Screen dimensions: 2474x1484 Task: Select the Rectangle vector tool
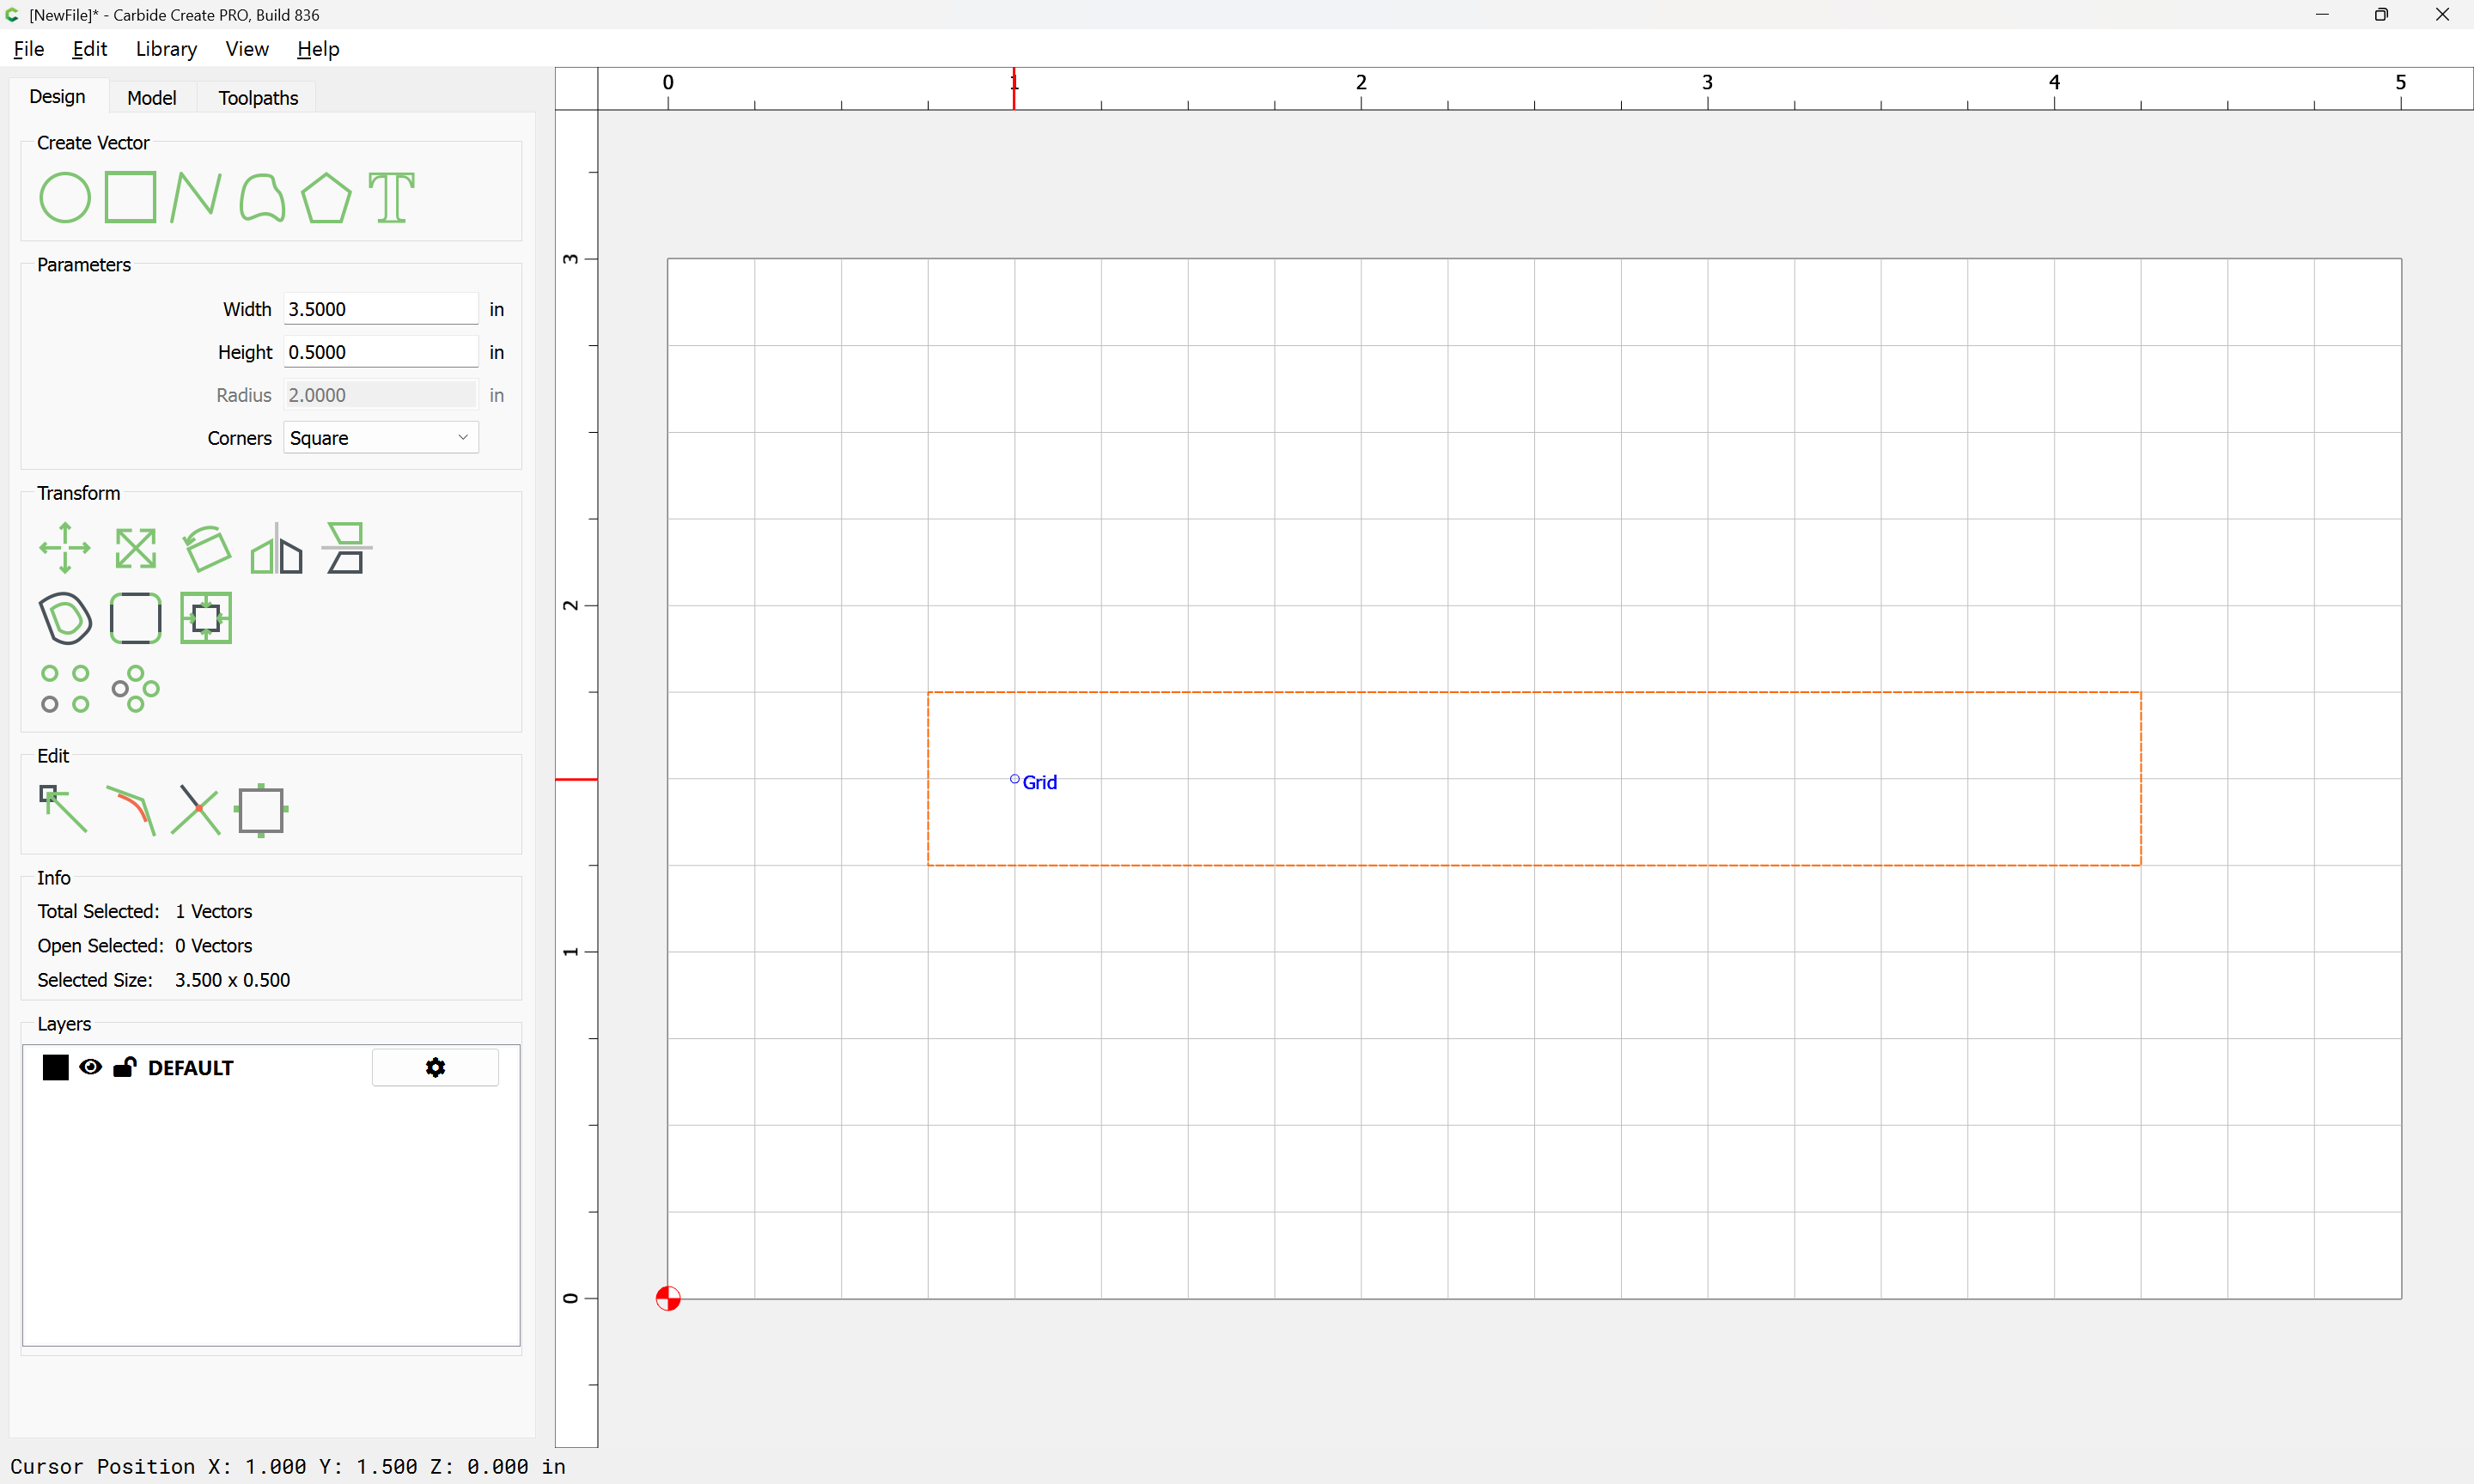[x=130, y=197]
